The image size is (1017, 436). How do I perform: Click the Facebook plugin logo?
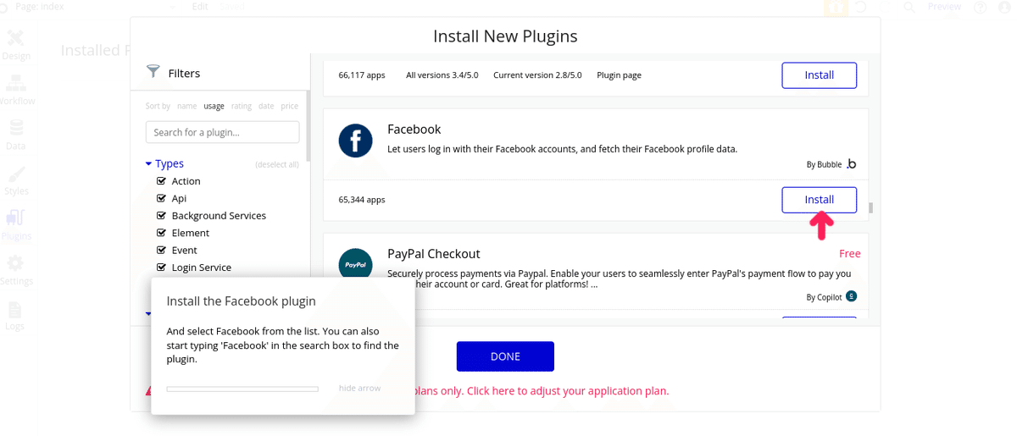(x=356, y=141)
